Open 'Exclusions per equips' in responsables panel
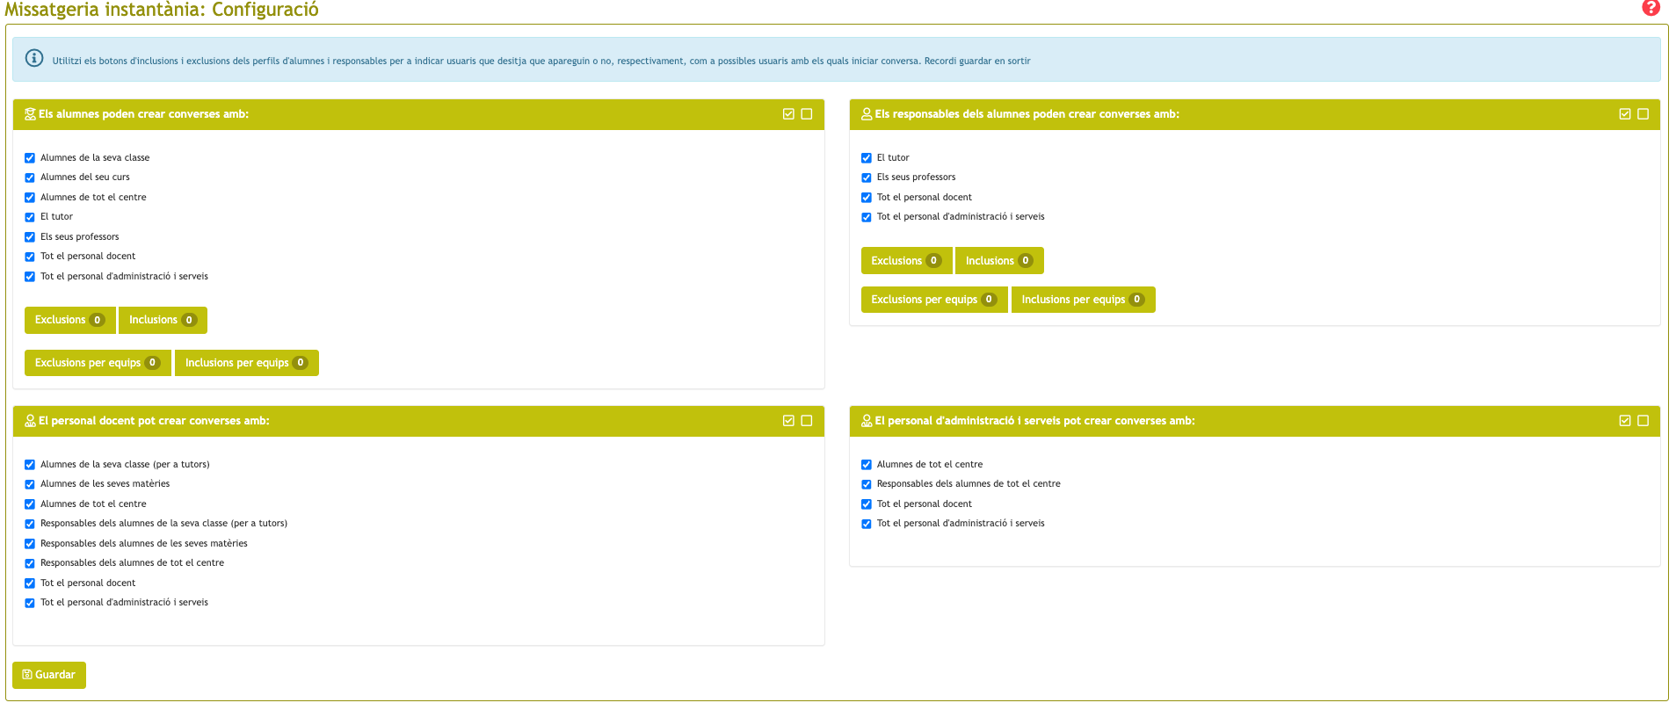This screenshot has height=710, width=1676. [x=934, y=300]
